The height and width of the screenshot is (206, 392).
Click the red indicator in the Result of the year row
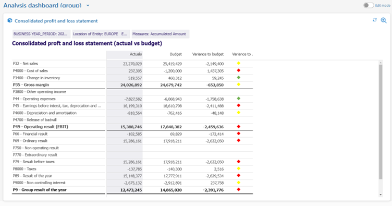[239, 176]
